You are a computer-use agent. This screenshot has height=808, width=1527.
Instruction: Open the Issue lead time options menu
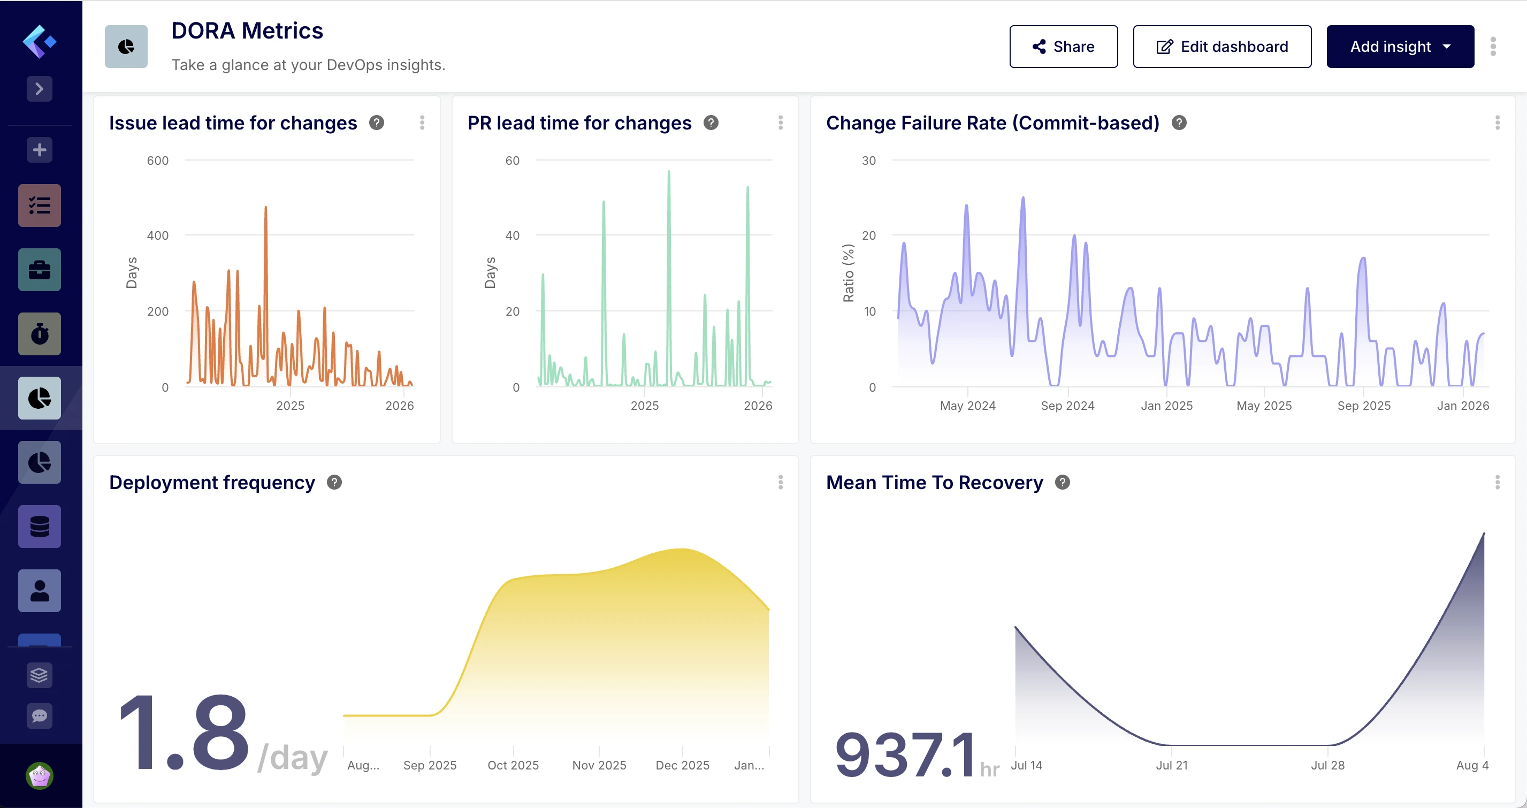click(x=423, y=123)
